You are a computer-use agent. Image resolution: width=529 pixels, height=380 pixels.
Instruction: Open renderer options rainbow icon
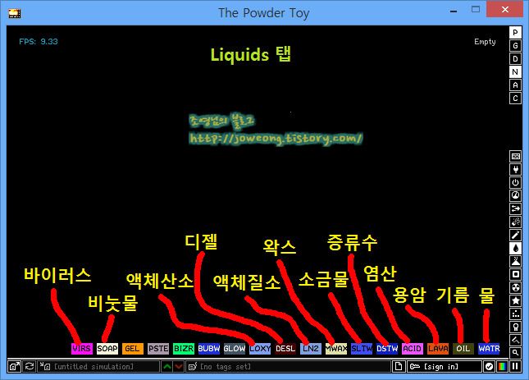502,366
